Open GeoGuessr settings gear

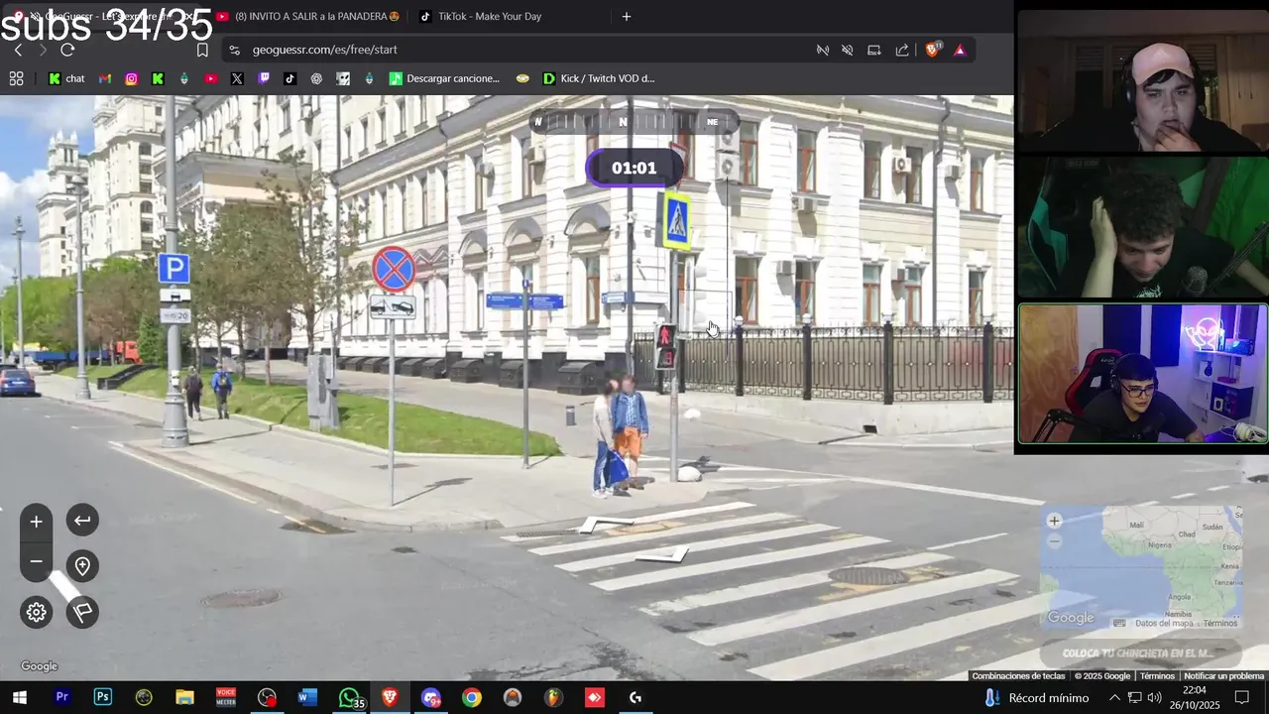37,612
